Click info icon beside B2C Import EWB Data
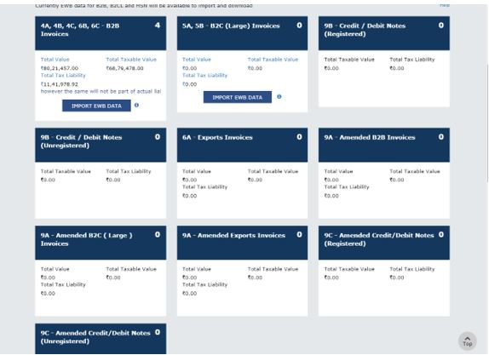This screenshot has width=489, height=355. (x=279, y=97)
